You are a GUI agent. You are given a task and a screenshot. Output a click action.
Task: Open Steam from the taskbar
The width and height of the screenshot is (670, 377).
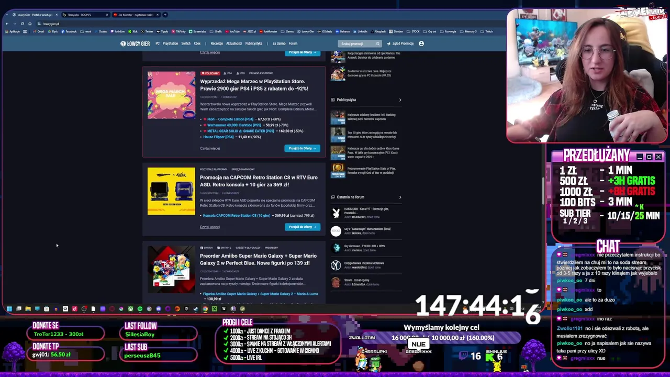click(x=196, y=309)
